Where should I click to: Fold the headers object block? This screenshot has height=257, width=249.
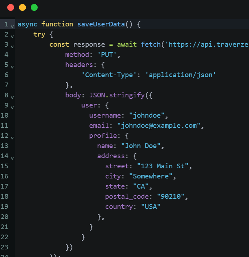pyautogui.click(x=12, y=67)
